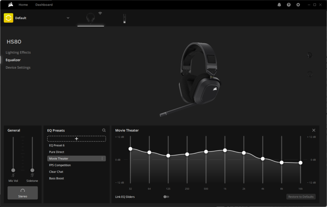Open the help question mark icon
The image size is (327, 207).
[x=289, y=4]
